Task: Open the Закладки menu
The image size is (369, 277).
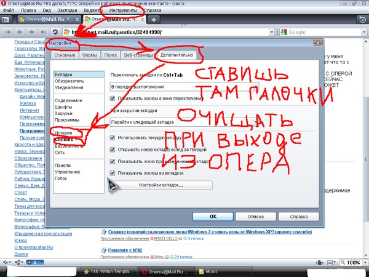Action: (x=67, y=10)
